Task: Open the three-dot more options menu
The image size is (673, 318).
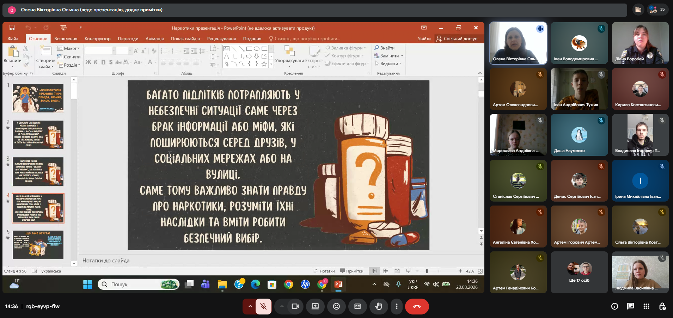Action: pyautogui.click(x=397, y=306)
